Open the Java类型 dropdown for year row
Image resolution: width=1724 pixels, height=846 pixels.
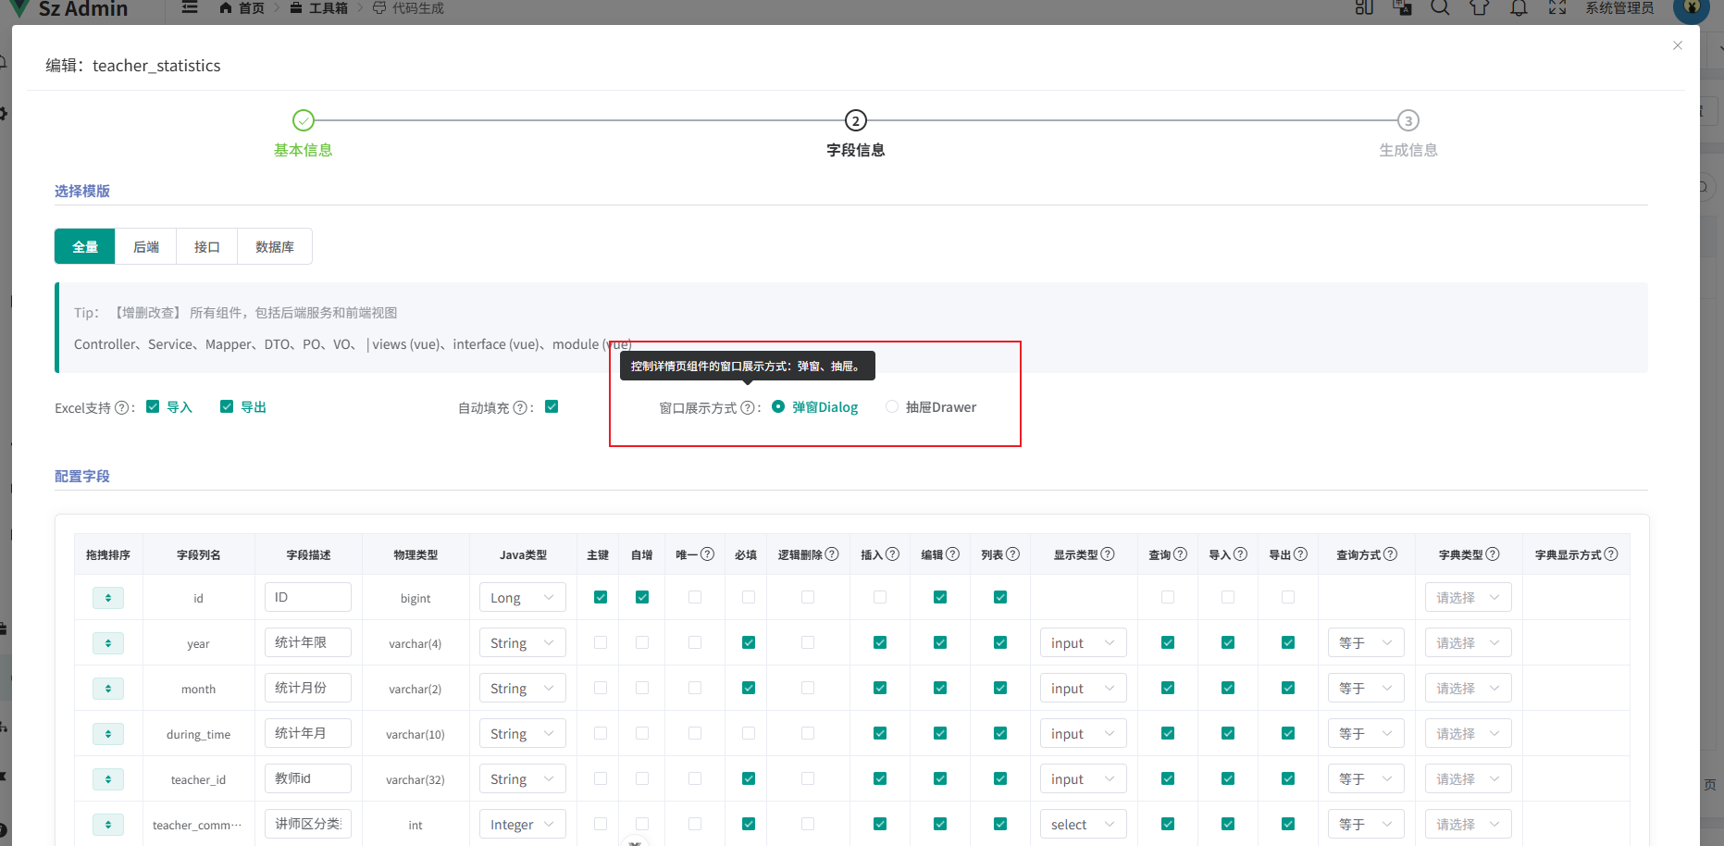(x=522, y=643)
